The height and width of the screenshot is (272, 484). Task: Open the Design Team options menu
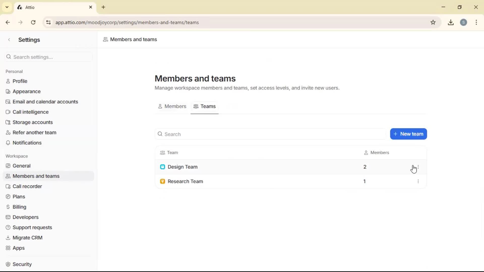[418, 167]
